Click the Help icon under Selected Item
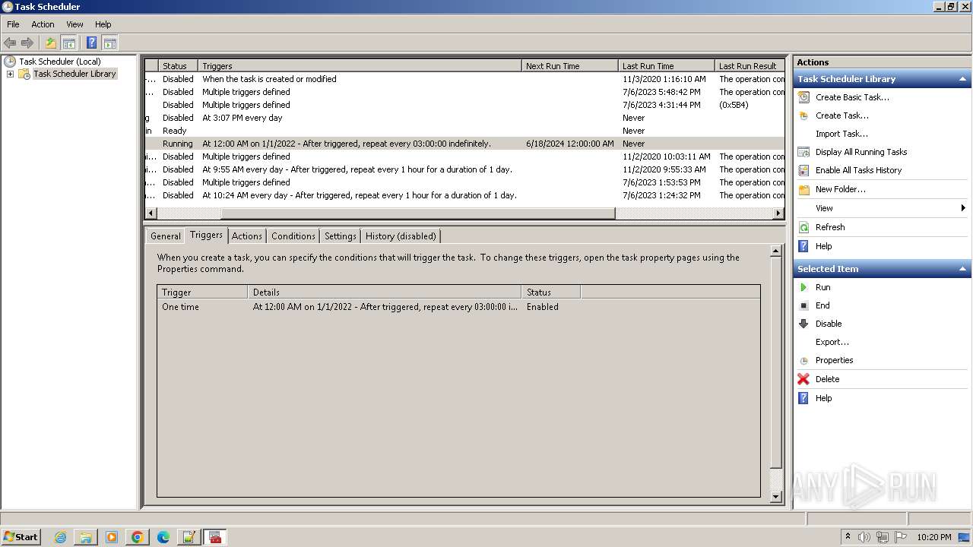The image size is (973, 547). point(803,398)
